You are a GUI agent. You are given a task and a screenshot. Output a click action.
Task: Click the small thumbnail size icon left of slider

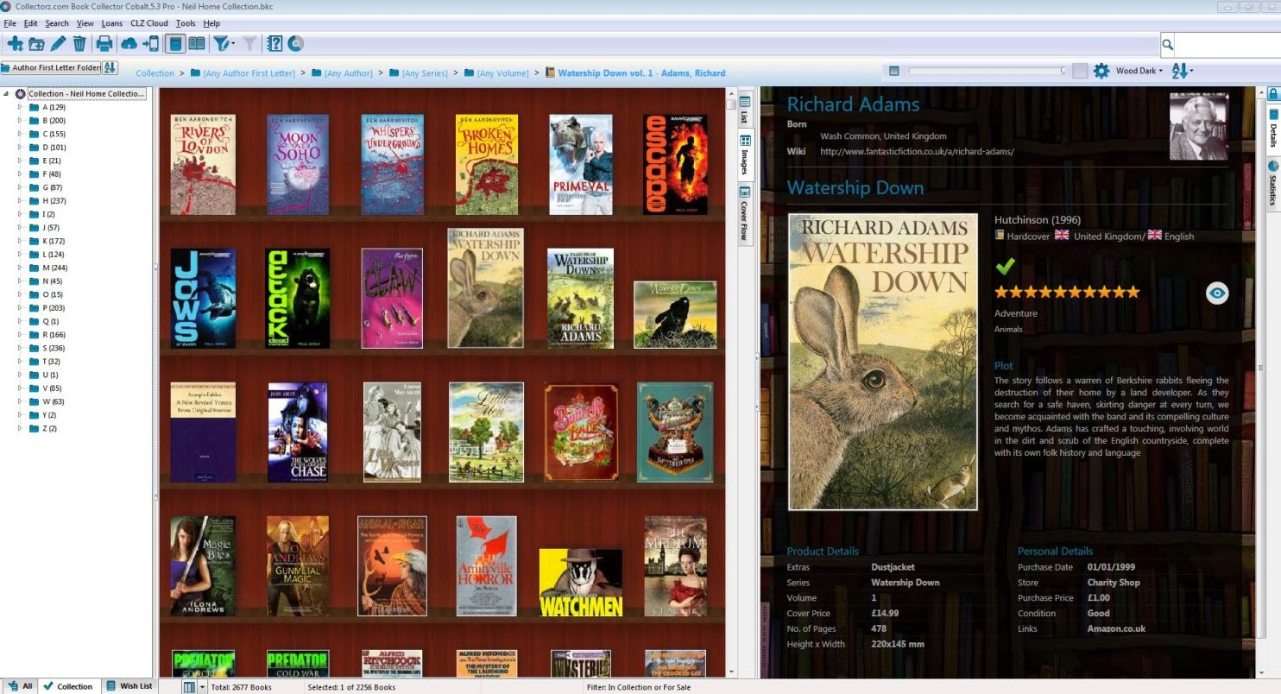[894, 71]
